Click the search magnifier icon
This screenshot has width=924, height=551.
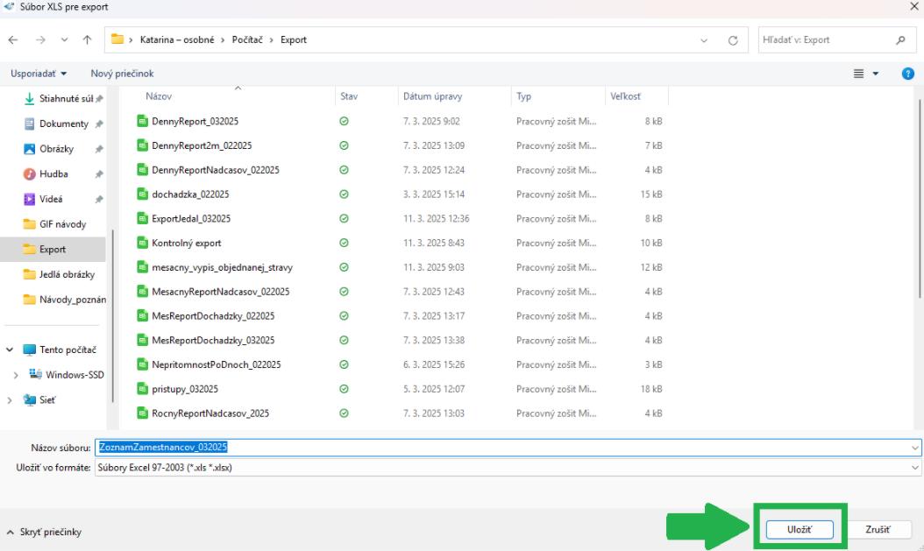[900, 40]
